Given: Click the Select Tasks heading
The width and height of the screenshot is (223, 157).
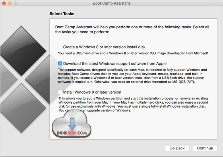Looking at the screenshot, I should (x=62, y=14).
